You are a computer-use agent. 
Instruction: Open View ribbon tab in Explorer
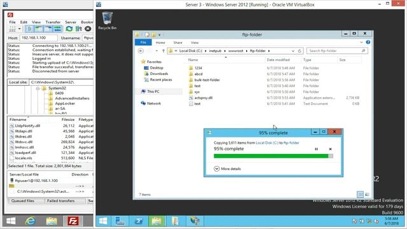click(195, 43)
